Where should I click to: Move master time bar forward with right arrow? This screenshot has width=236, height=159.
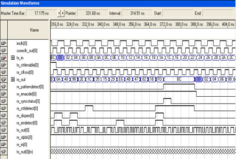[x=63, y=13]
